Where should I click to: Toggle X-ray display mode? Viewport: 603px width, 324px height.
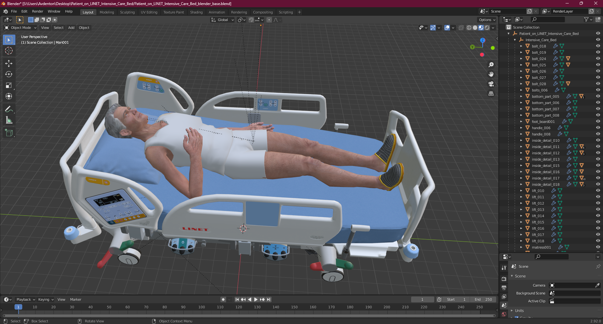(x=461, y=28)
